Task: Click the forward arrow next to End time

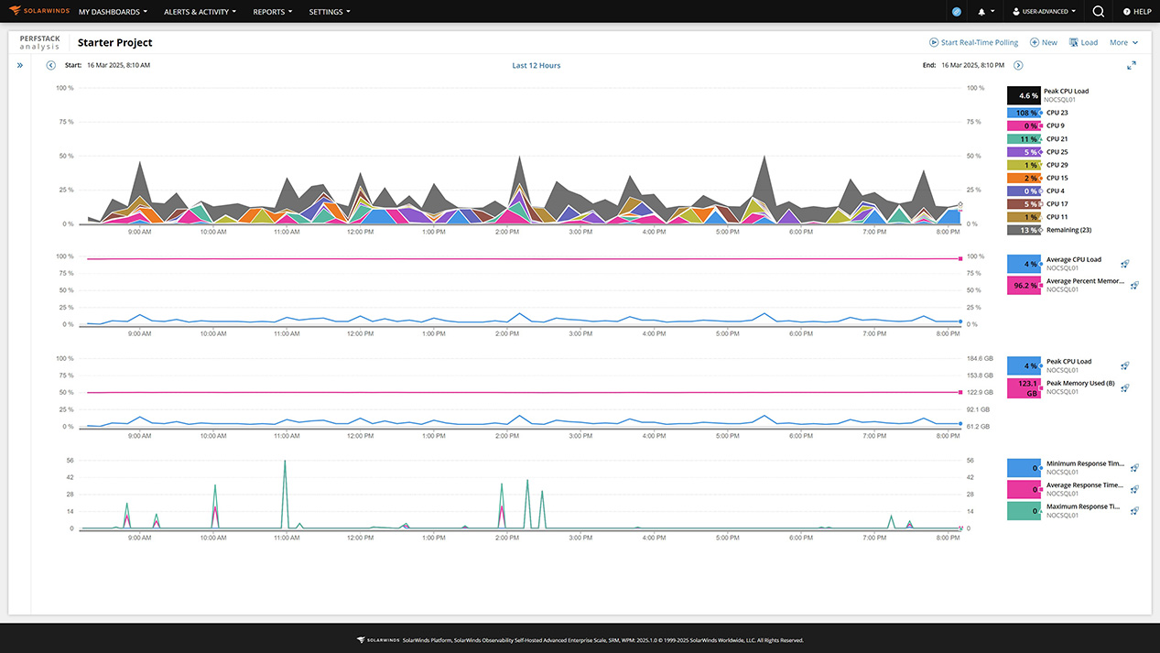Action: coord(1018,65)
